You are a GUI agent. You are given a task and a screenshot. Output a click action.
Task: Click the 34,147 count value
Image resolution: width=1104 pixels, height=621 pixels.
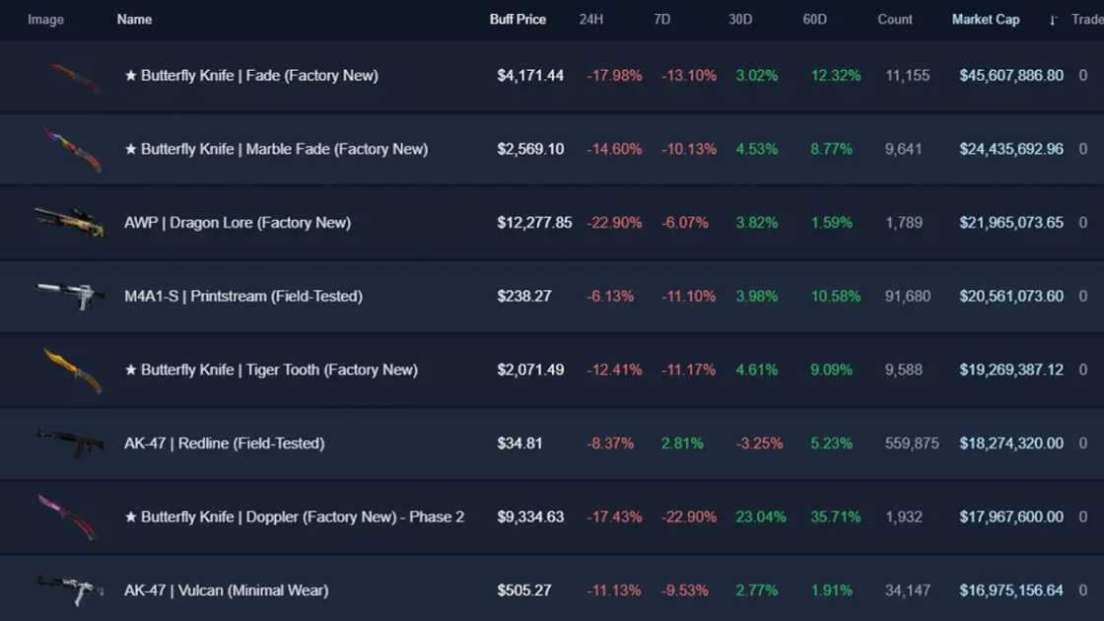tap(908, 590)
